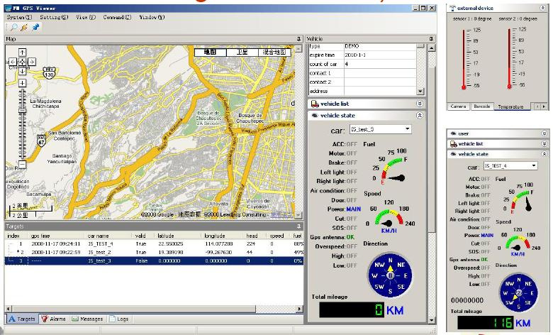Zoom out the map with minus button

click(22, 164)
